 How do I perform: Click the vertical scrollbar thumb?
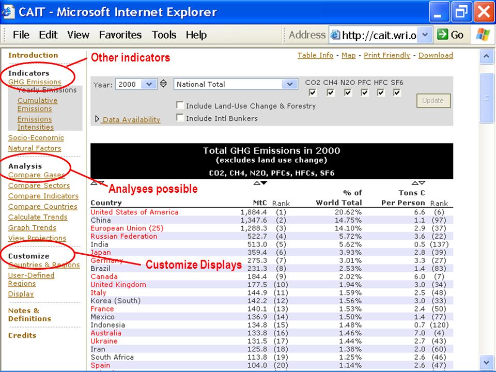coord(487,98)
